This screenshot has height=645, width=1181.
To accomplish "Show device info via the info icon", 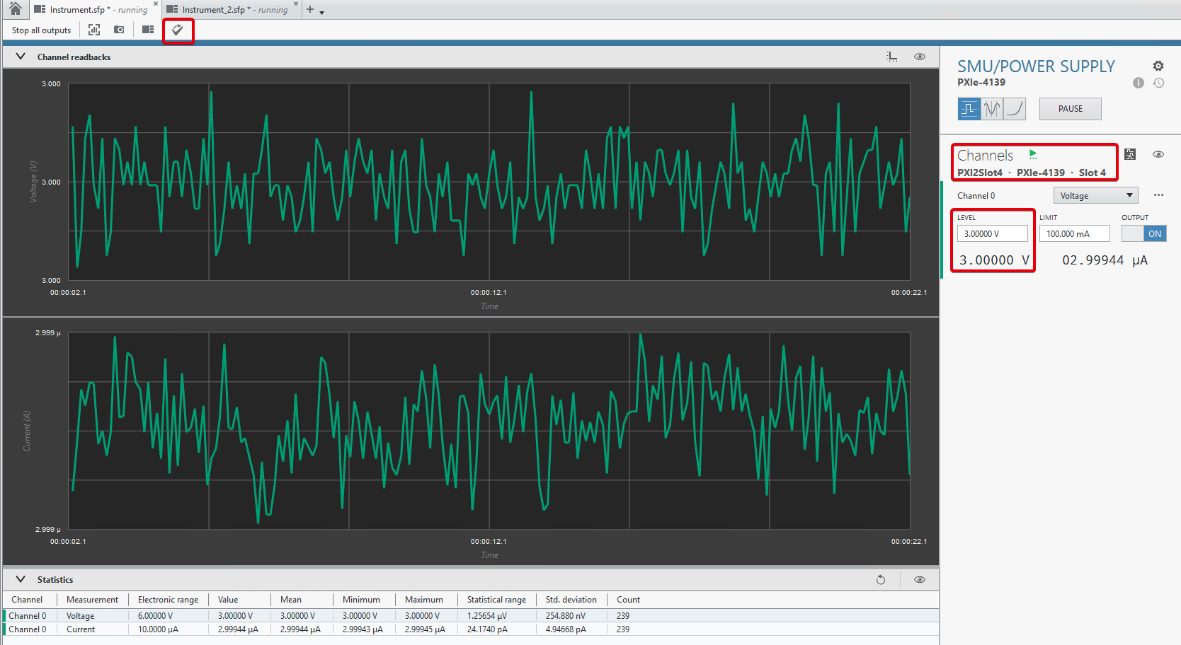I will (1139, 83).
